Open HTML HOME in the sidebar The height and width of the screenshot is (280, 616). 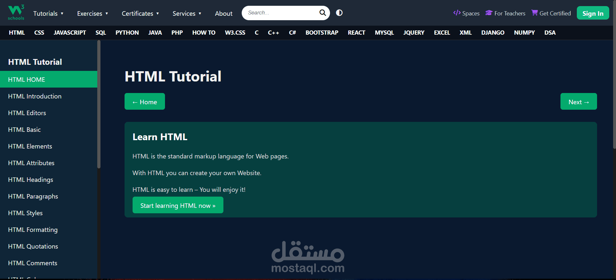[x=48, y=79]
